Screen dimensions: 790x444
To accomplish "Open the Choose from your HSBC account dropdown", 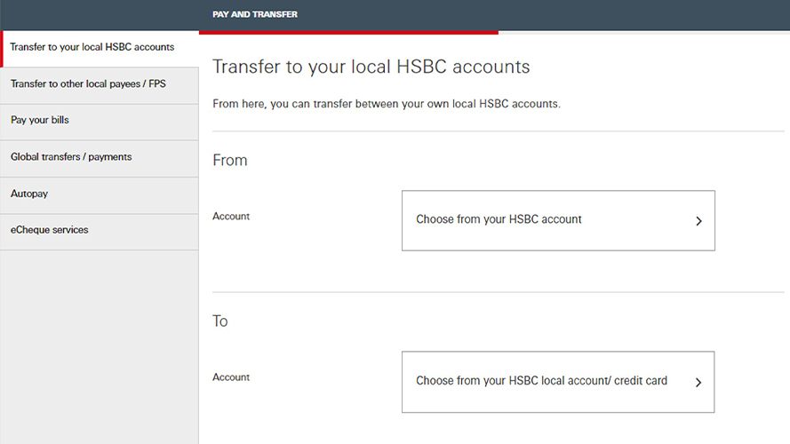I will pyautogui.click(x=558, y=220).
